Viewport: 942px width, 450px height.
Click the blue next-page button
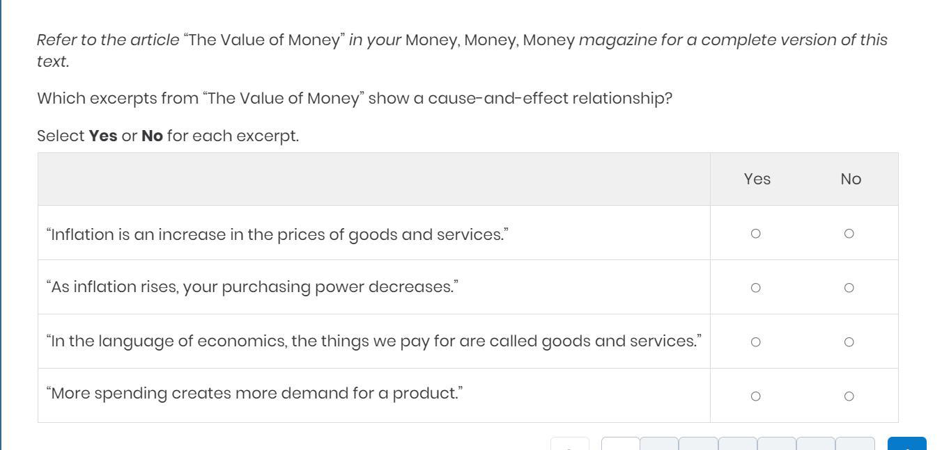coord(906,444)
